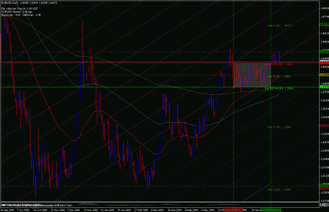
Task: Click the yellow price tag on price axis
Action: [324, 75]
